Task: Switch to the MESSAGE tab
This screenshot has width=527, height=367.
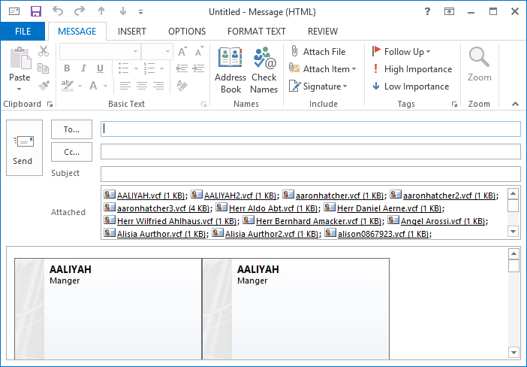Action: pos(77,32)
